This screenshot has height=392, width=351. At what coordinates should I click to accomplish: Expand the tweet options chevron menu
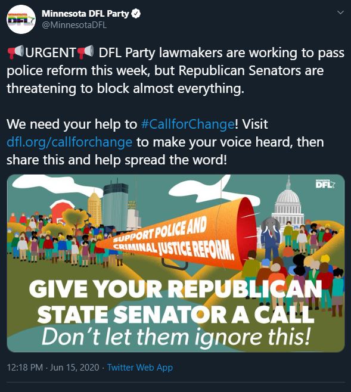pyautogui.click(x=340, y=13)
